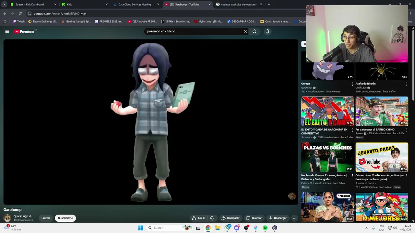The width and height of the screenshot is (415, 233).
Task: Open Quitar fondo a imagen bookmark
Action: click(x=275, y=22)
